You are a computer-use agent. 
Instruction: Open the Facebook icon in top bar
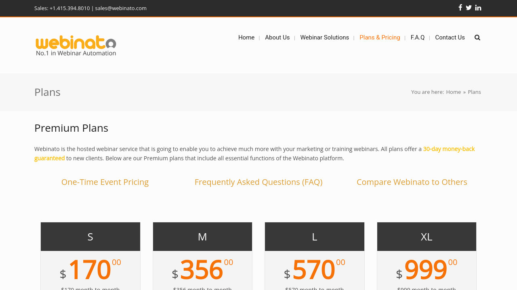pos(460,8)
